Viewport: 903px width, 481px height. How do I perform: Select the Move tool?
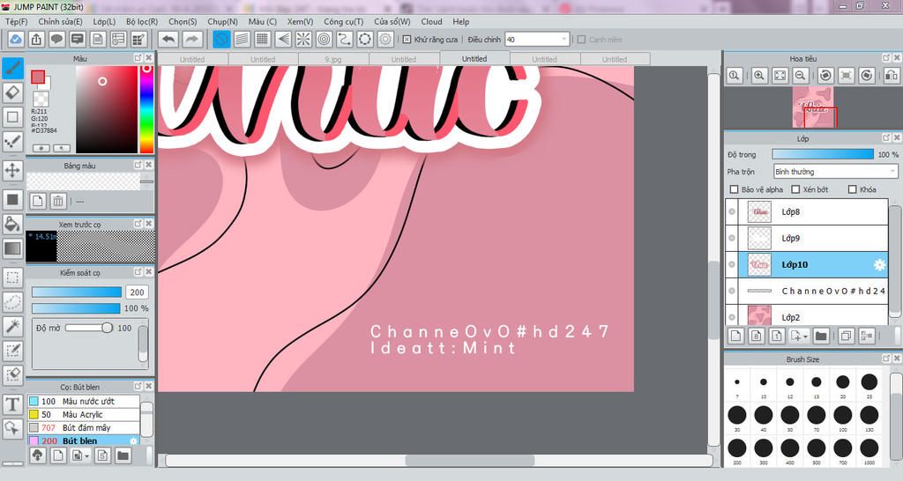click(12, 170)
